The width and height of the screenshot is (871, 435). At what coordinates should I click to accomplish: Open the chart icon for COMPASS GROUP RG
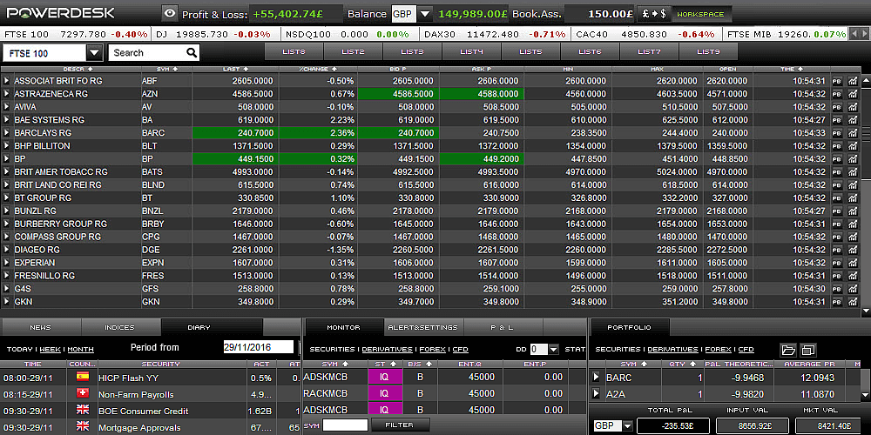click(853, 237)
